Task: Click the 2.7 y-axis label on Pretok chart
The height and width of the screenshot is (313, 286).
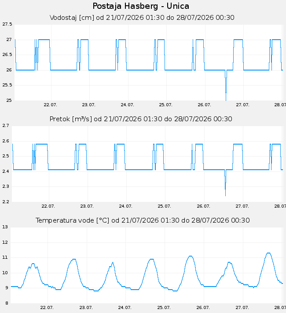Action: coord(6,126)
